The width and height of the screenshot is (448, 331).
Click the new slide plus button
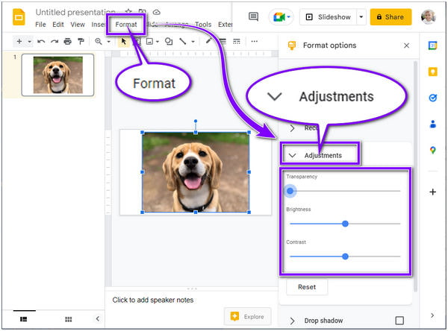click(x=19, y=42)
